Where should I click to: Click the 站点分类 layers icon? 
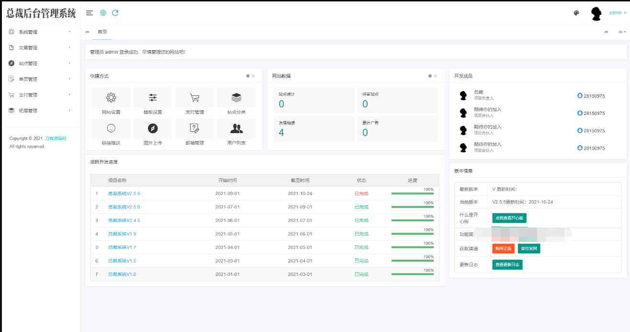pos(236,98)
